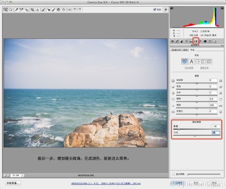Apply Upright Level correction

(x=197, y=61)
